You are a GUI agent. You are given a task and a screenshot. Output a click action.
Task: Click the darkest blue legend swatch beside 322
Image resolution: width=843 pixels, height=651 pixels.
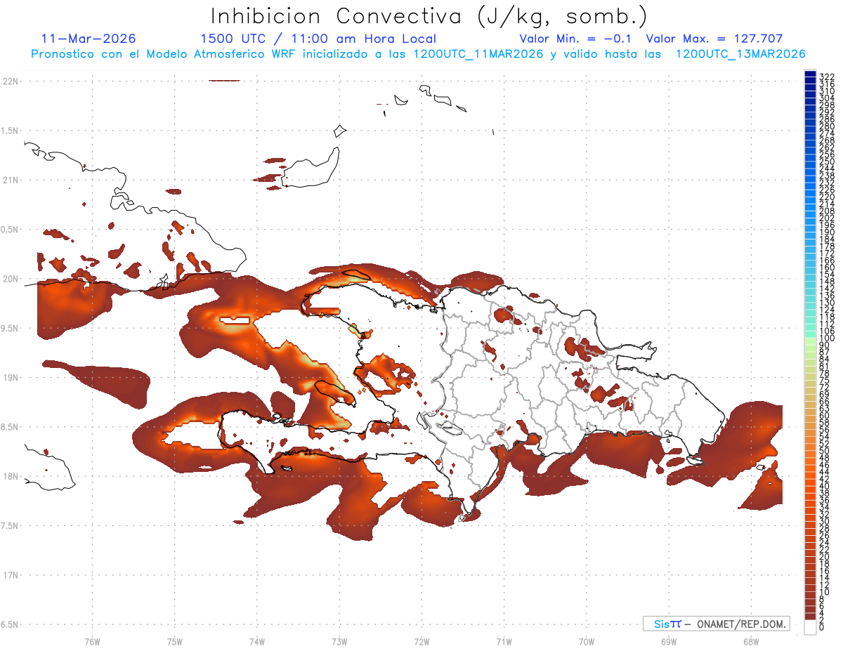pos(810,74)
